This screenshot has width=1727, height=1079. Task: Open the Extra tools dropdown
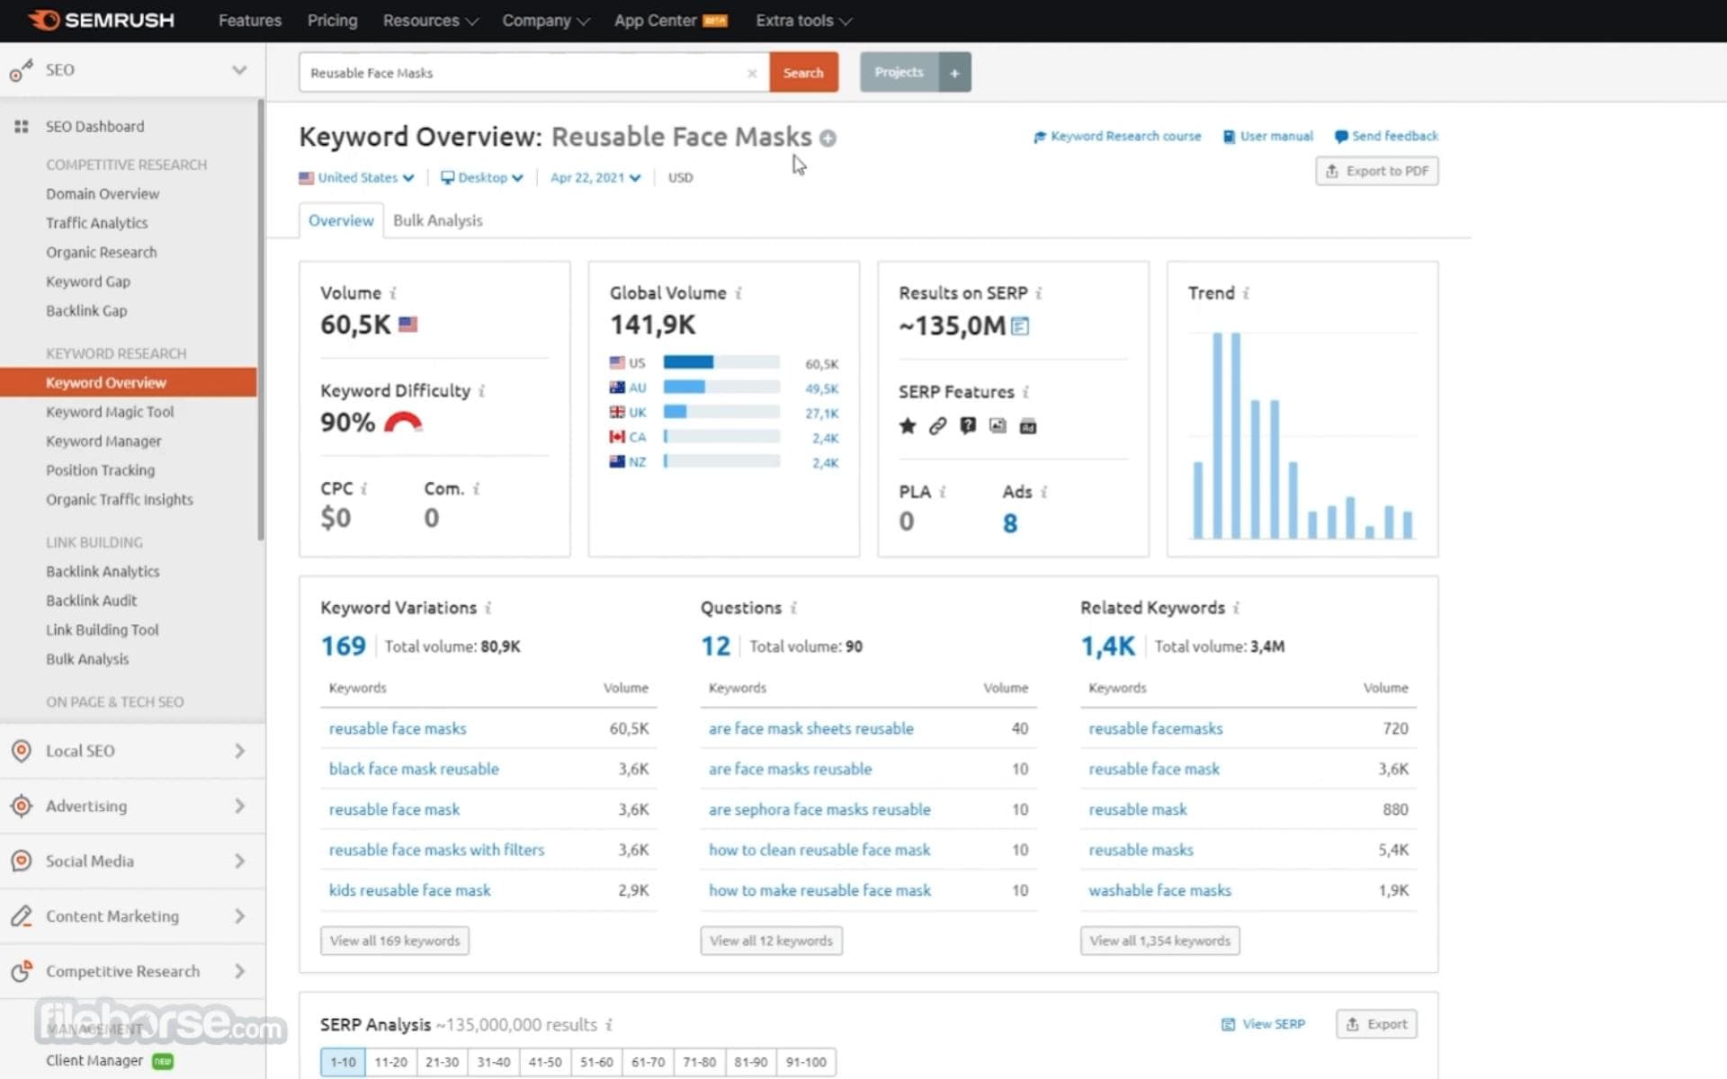(x=803, y=21)
